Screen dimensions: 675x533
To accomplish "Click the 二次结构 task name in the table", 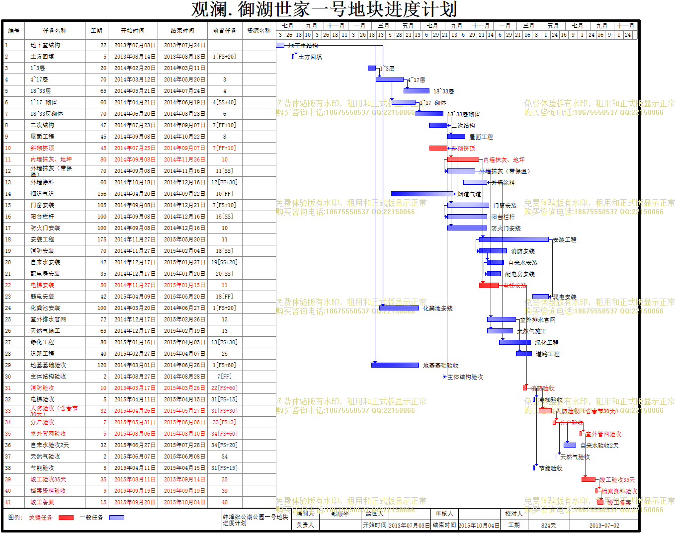I will click(x=42, y=125).
